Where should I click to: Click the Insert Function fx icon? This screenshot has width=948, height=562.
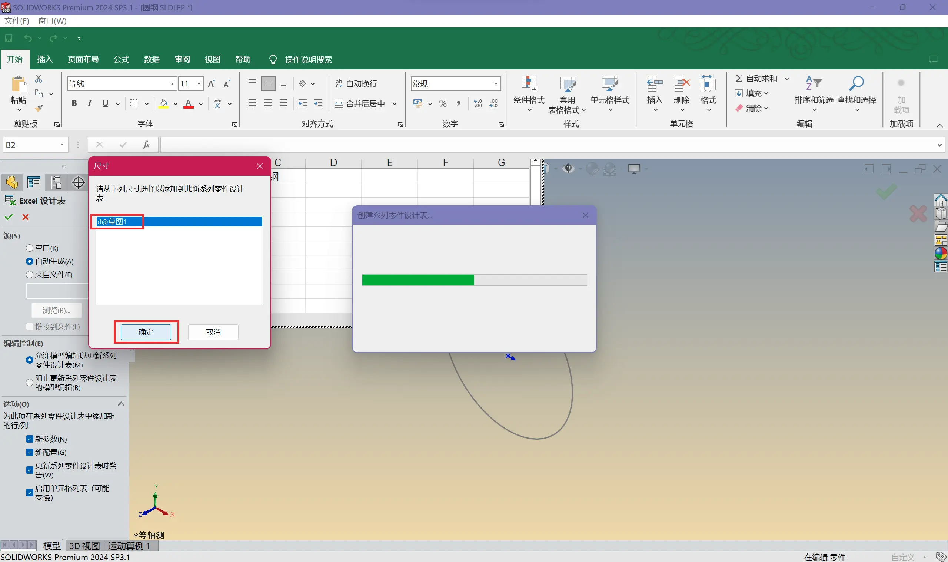click(146, 145)
